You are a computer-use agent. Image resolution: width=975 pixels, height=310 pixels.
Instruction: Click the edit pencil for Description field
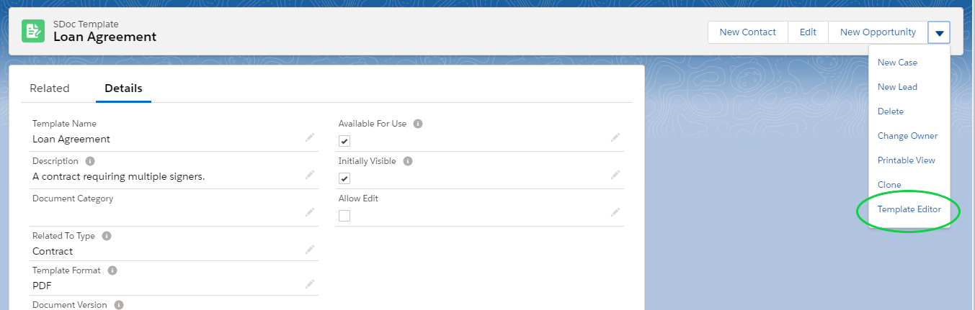point(310,175)
